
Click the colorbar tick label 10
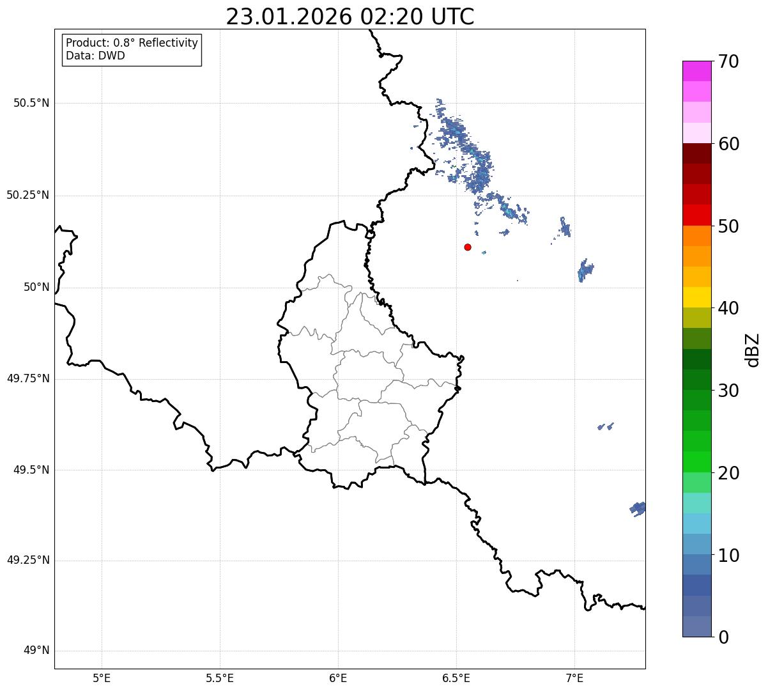[728, 555]
